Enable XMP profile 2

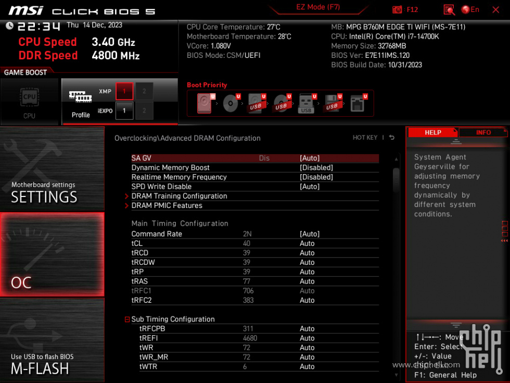[144, 91]
